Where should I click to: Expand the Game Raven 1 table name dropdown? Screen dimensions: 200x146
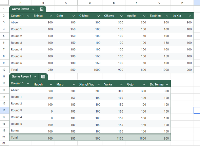(x=35, y=77)
